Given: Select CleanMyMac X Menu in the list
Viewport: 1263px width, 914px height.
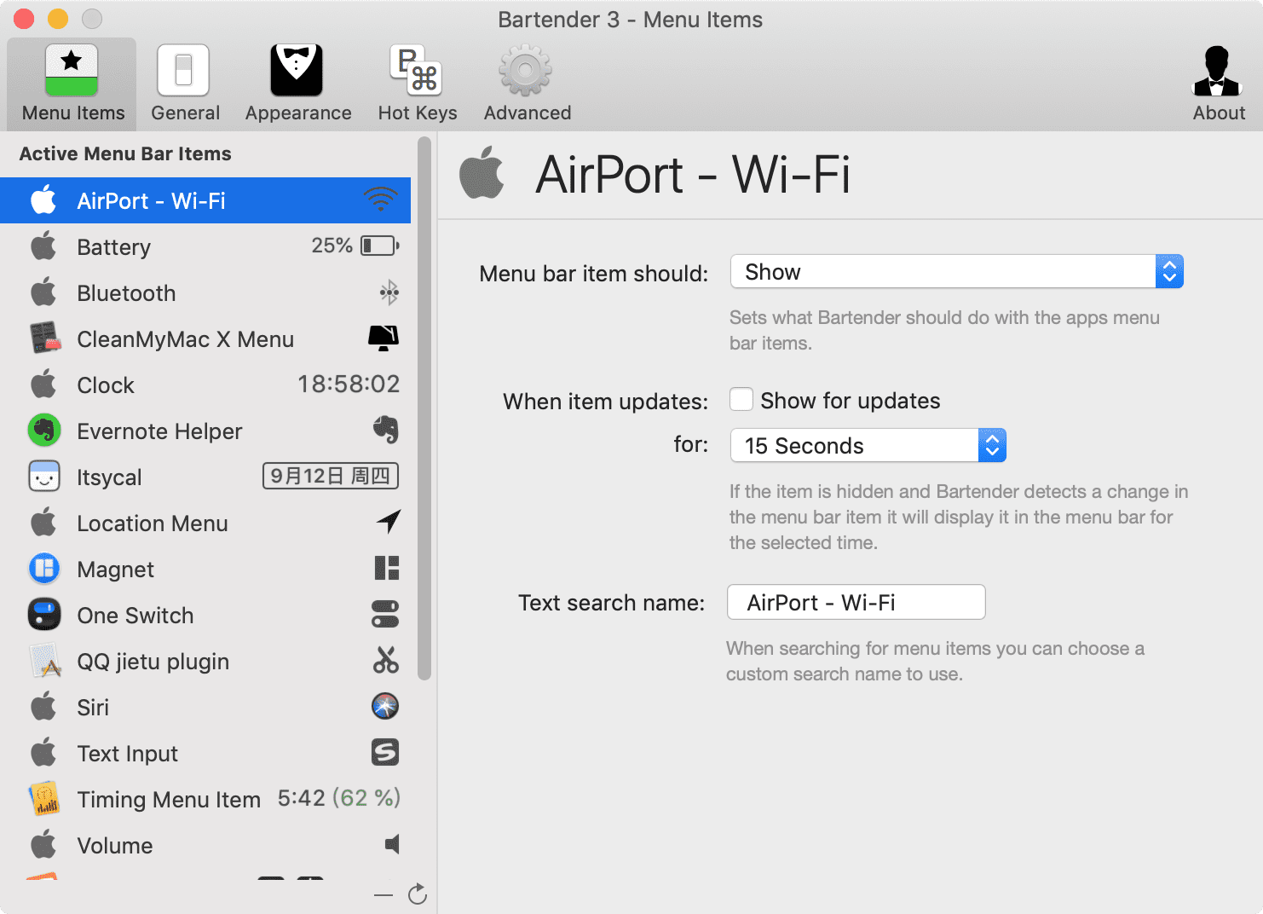Looking at the screenshot, I should pyautogui.click(x=205, y=338).
